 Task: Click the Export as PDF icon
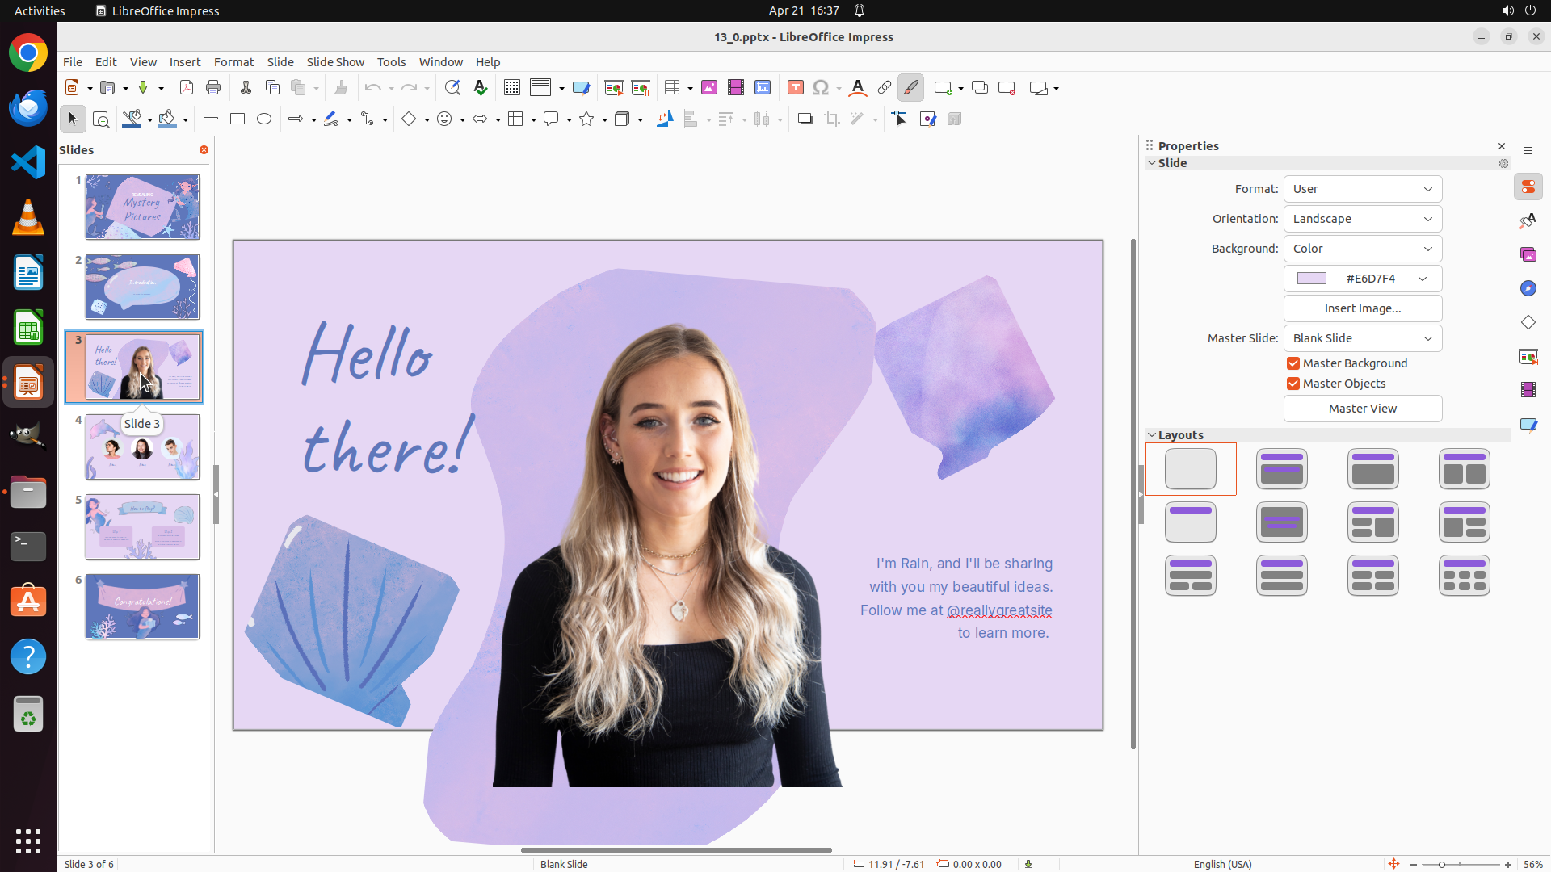(187, 88)
